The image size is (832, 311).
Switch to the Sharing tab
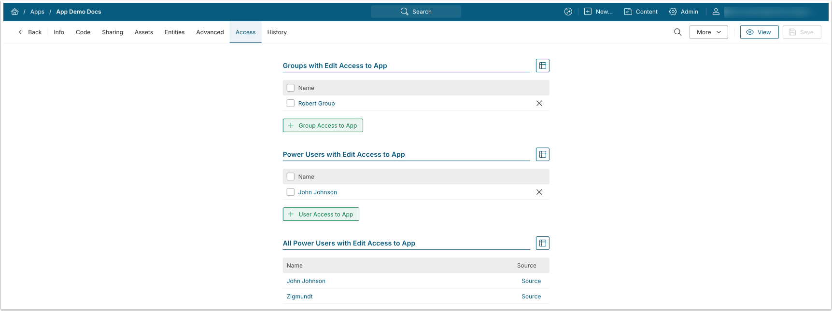pos(113,32)
